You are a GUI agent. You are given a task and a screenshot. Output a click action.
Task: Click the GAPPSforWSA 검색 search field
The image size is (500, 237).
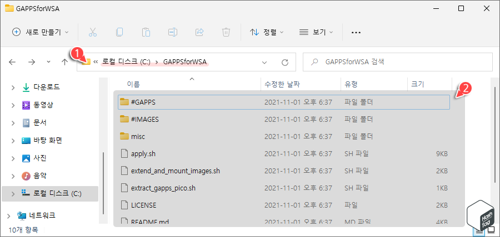[397, 62]
